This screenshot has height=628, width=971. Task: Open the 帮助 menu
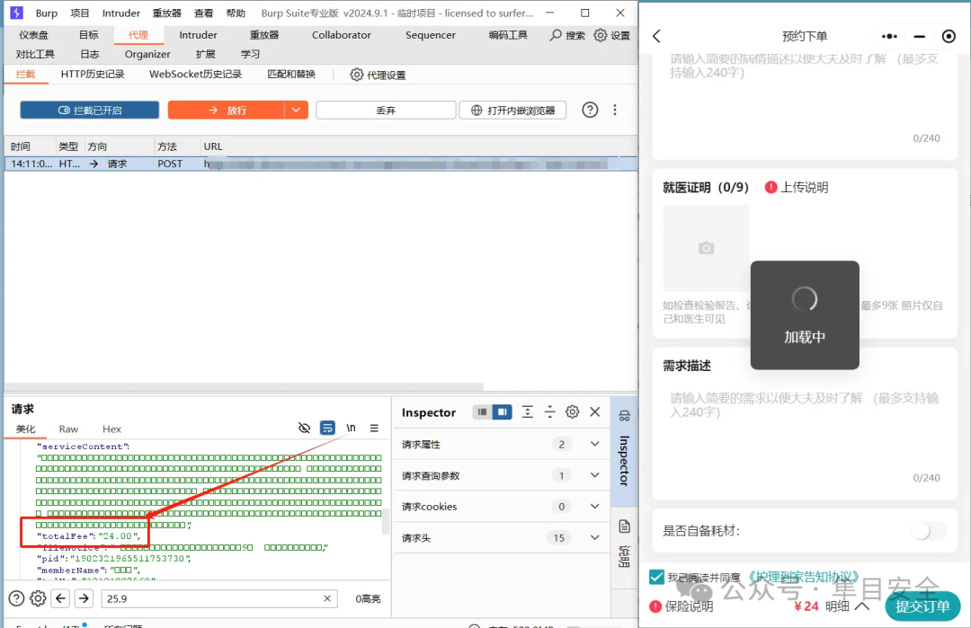[236, 13]
